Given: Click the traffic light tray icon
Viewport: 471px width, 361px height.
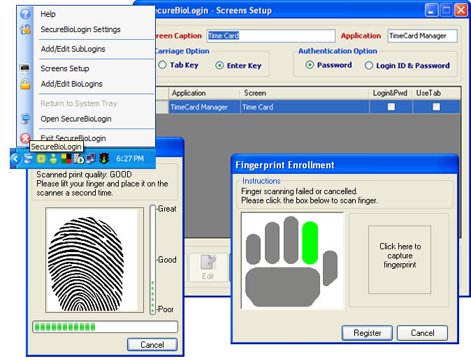Looking at the screenshot, I should click(104, 158).
